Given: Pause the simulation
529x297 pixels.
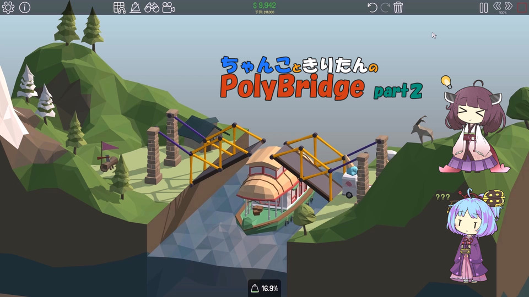Looking at the screenshot, I should point(483,8).
